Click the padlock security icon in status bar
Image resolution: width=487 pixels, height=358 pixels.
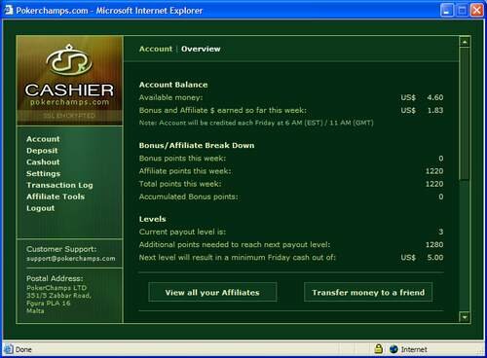pos(378,349)
